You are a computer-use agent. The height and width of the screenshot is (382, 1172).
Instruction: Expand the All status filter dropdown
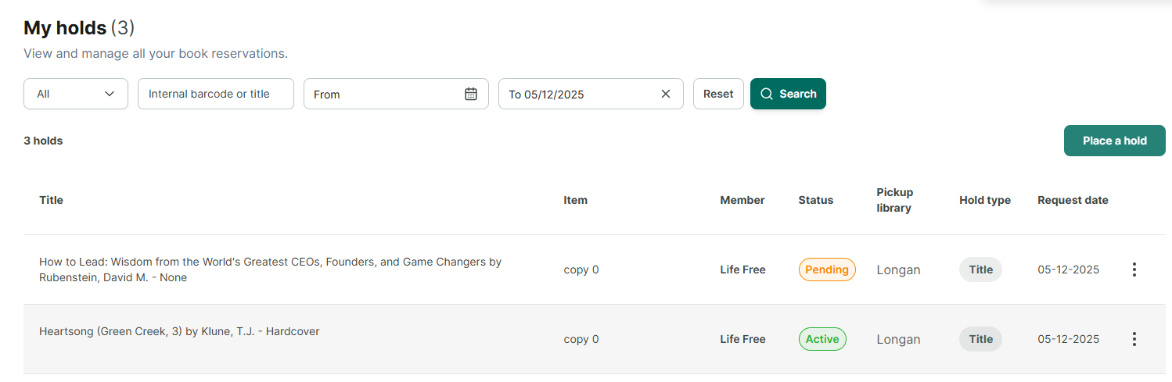pyautogui.click(x=76, y=94)
